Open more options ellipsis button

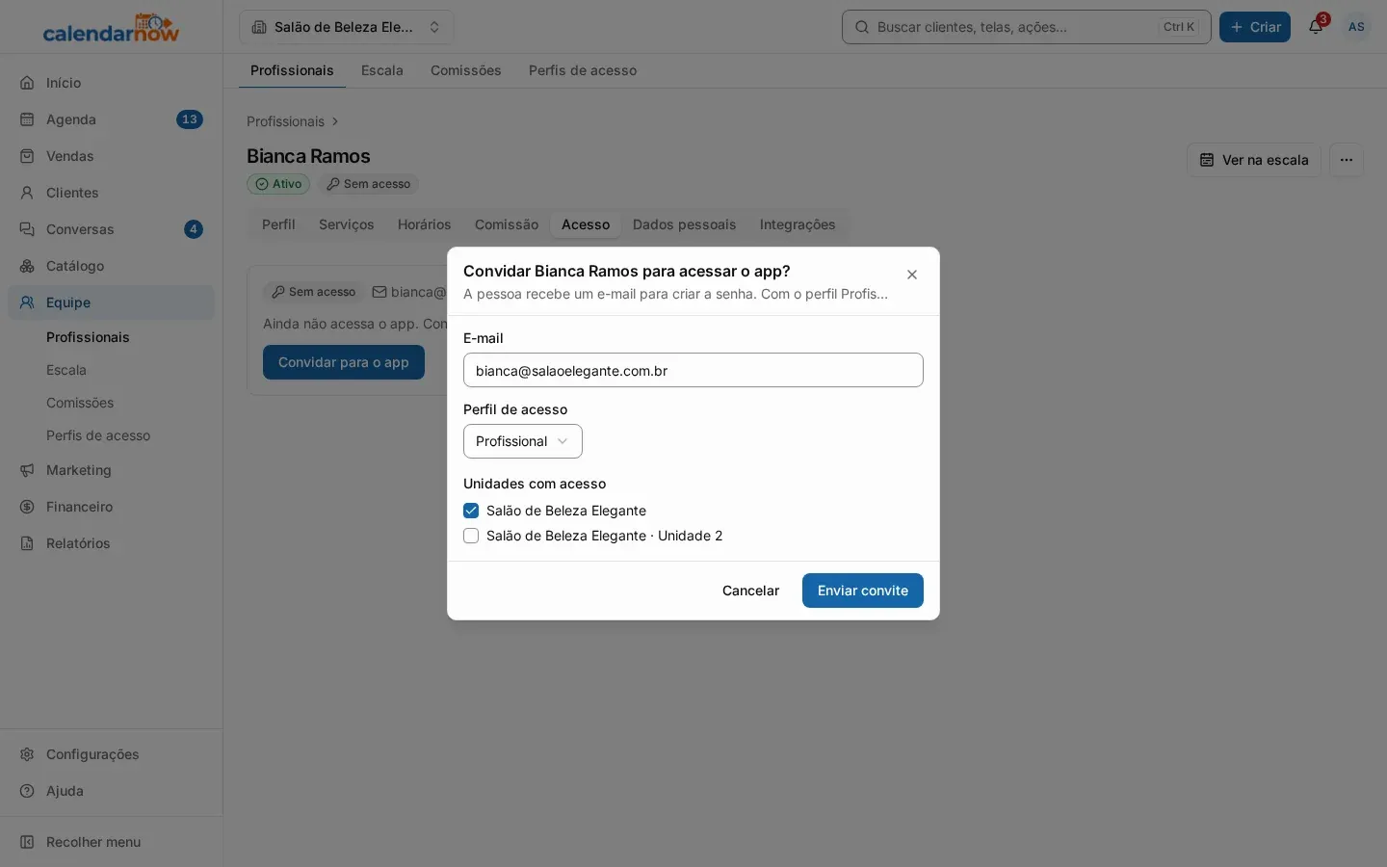tap(1347, 160)
